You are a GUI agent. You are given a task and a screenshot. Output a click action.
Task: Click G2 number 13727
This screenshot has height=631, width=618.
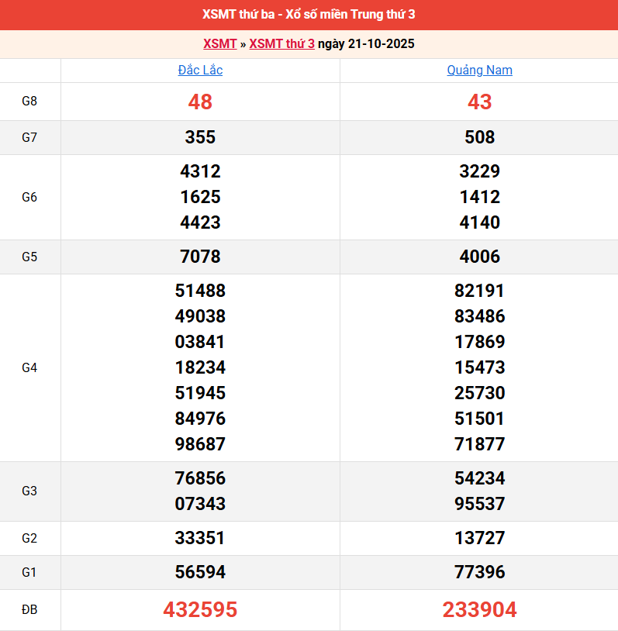click(x=479, y=538)
